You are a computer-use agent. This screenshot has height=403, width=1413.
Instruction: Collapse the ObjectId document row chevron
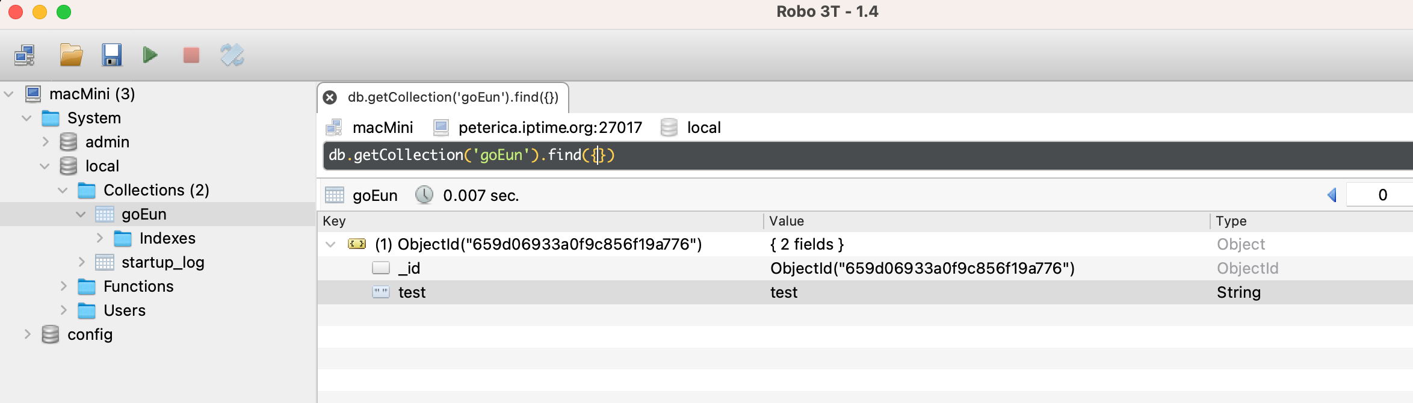(x=330, y=244)
